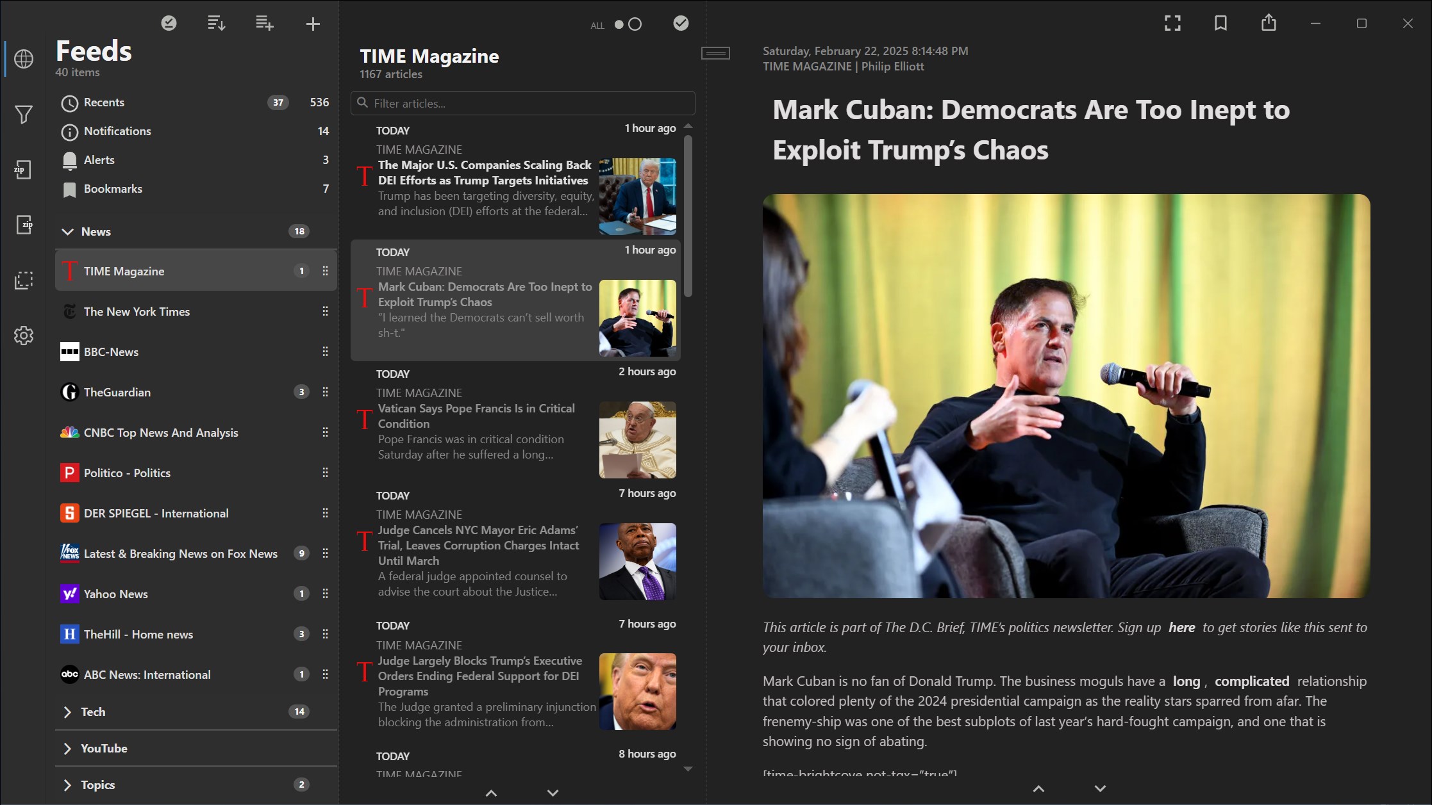Mark all feeds read checkmark icon
1432x805 pixels.
coord(169,24)
